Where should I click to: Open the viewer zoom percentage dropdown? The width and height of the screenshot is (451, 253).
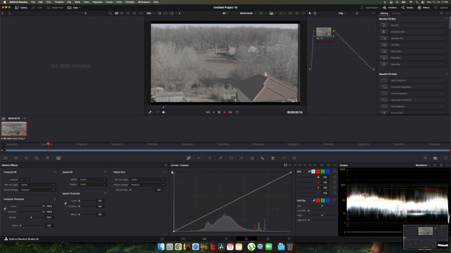[x=151, y=13]
